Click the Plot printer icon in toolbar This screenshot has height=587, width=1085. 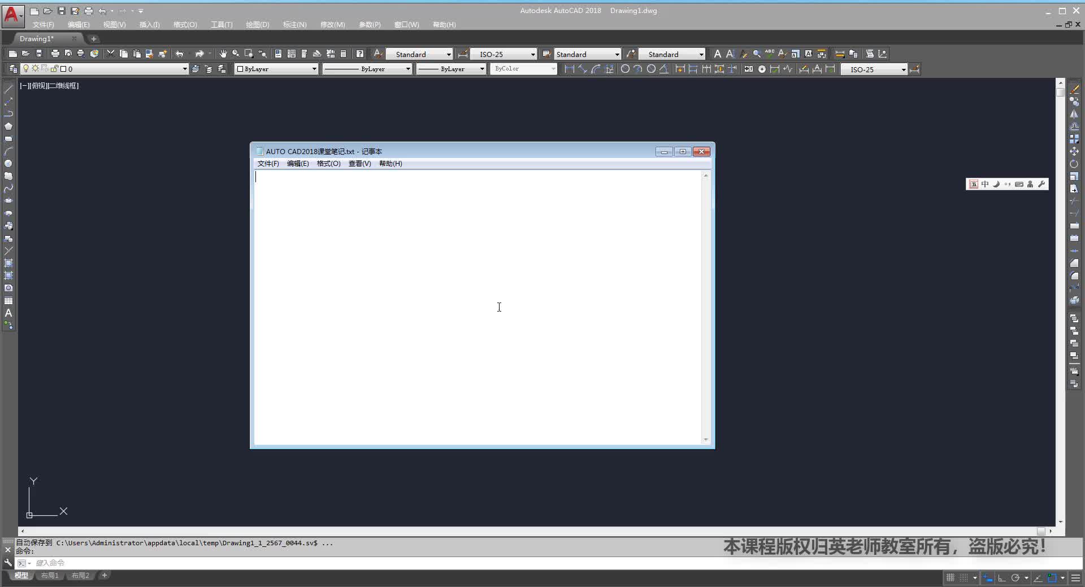click(55, 54)
